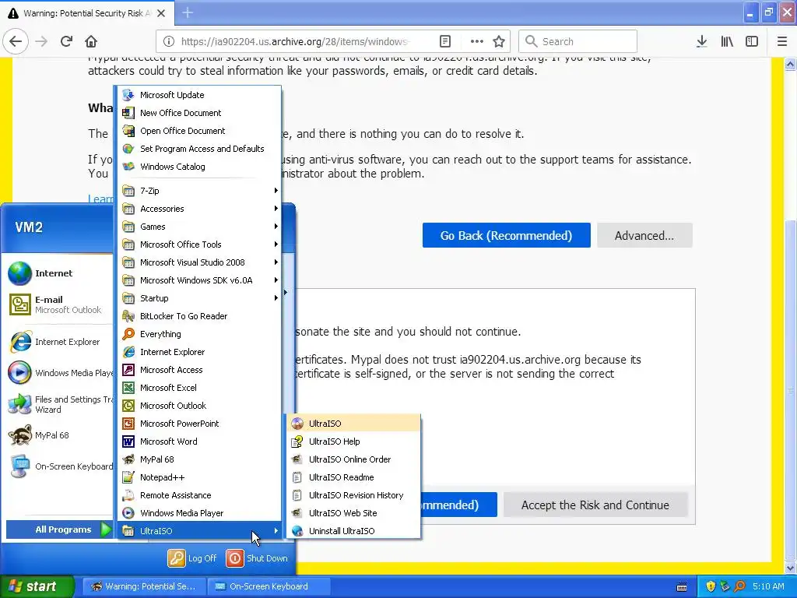Open a new browser tab
The image size is (797, 598).
point(188,12)
